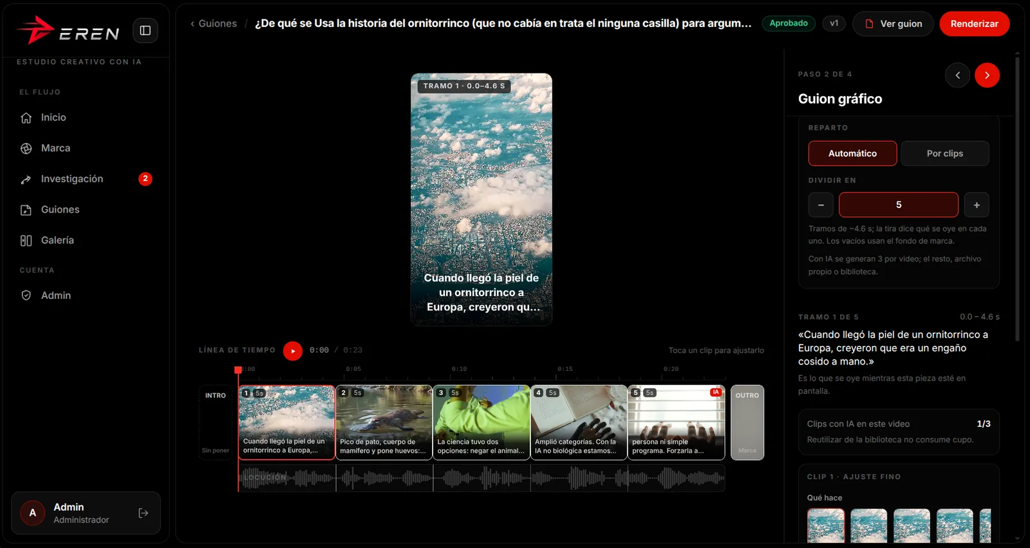Screen dimensions: 1030x548
Task: Click the Locución audio waveform track
Action: coord(482,478)
